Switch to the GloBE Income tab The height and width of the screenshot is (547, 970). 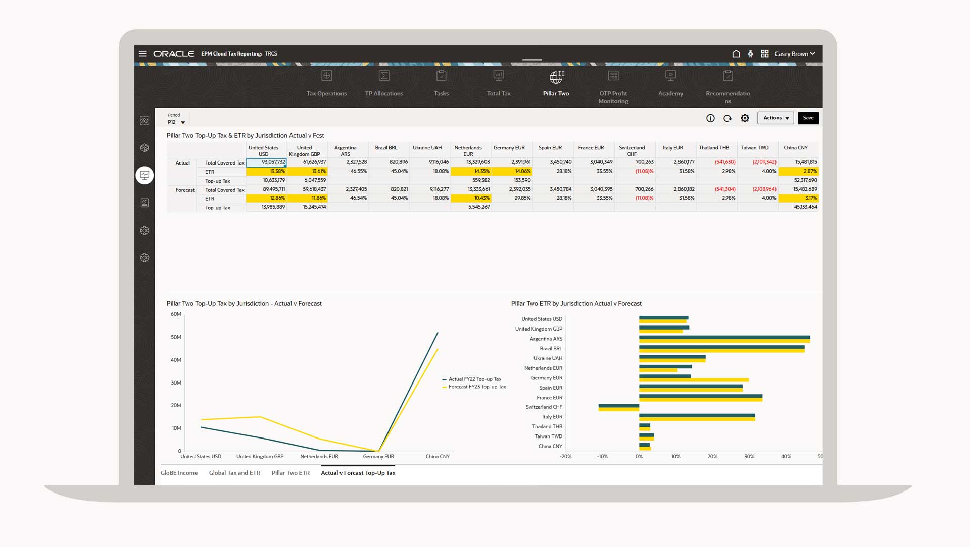(179, 473)
